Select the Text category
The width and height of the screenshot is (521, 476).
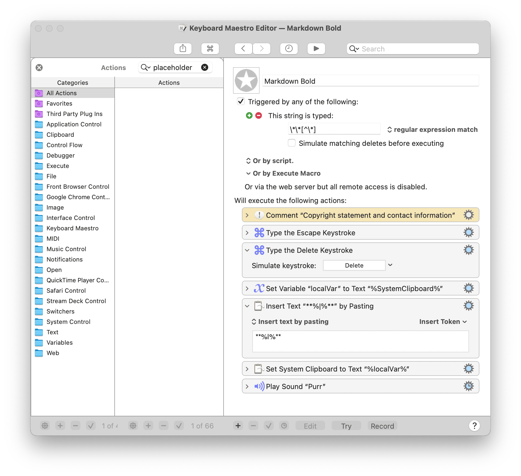pos(73,332)
